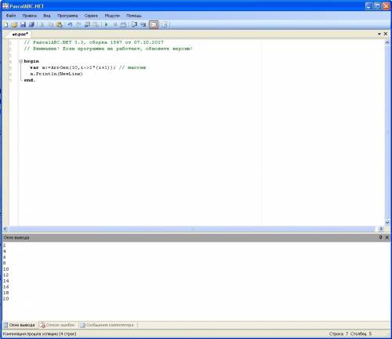Collapse the begin block fold marker
Screen dimensions: 392x339
[x=20, y=61]
